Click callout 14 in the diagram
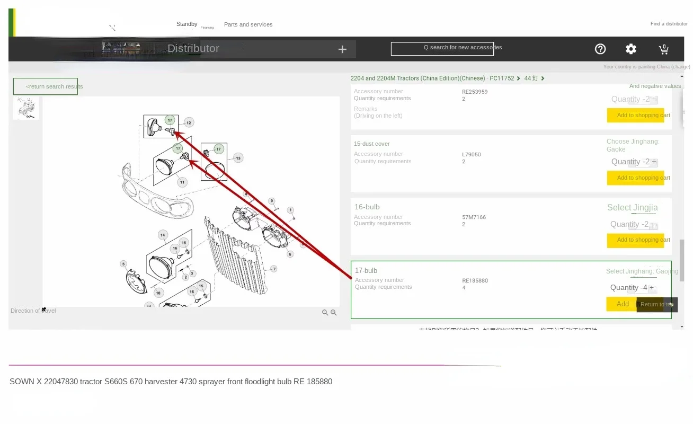 [163, 235]
